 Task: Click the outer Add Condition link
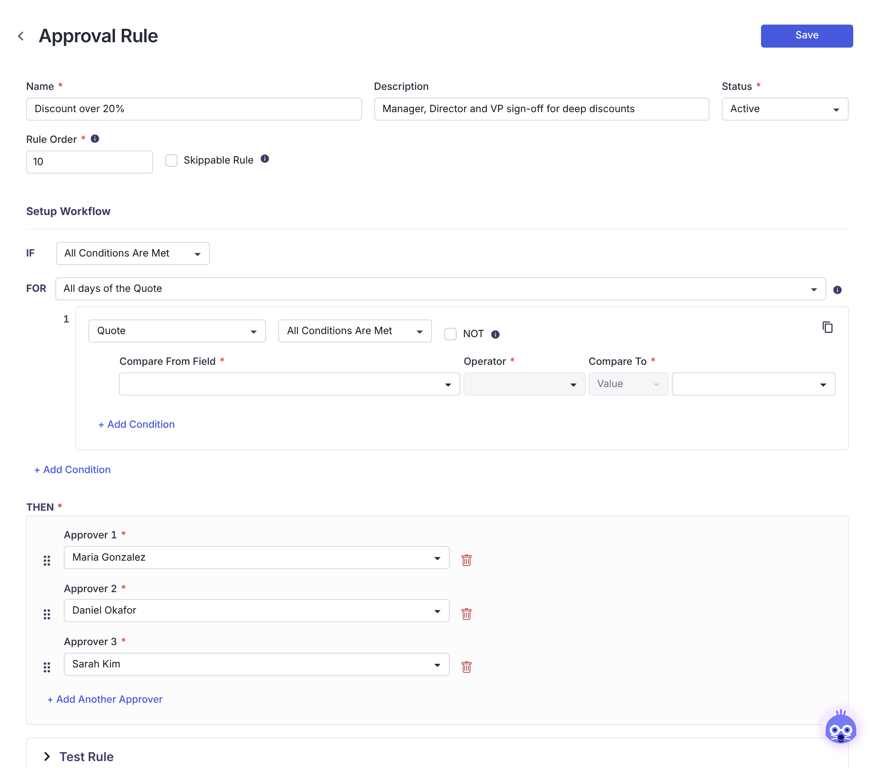(73, 470)
